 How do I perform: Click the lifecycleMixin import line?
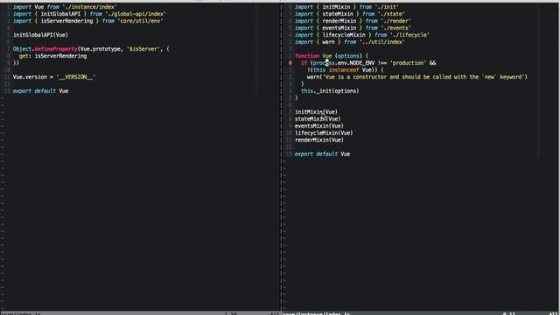click(361, 35)
